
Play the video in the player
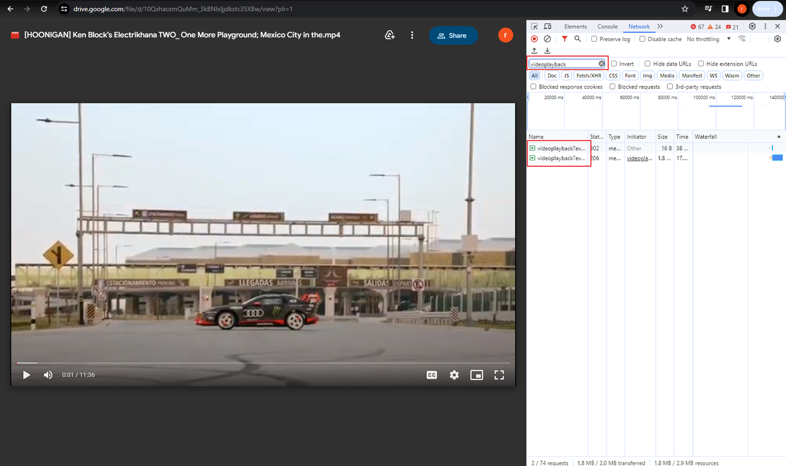pos(26,375)
